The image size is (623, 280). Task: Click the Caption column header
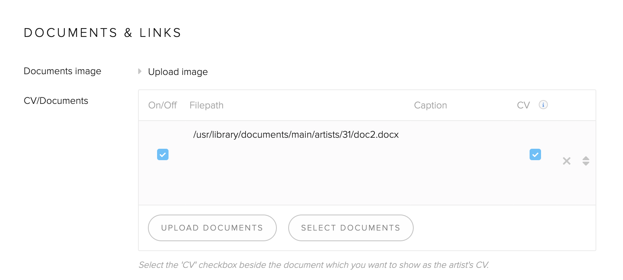[430, 105]
